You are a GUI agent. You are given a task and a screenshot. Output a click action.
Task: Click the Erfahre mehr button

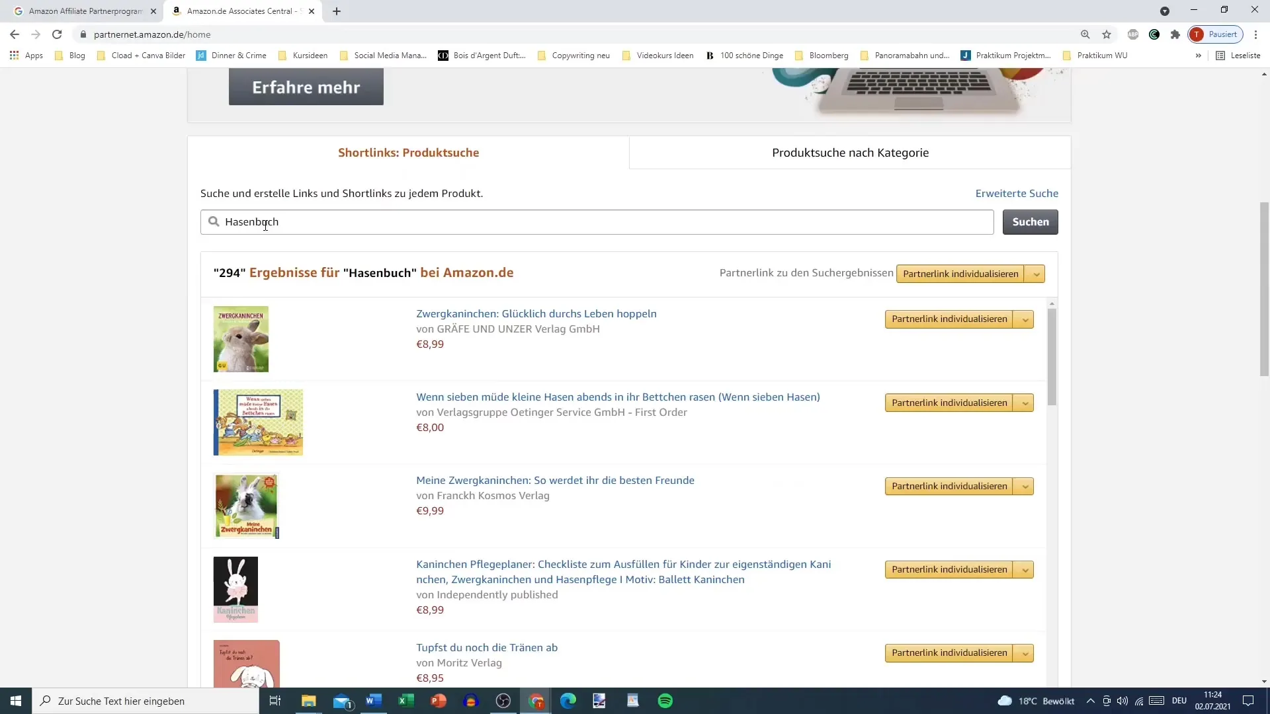point(306,87)
